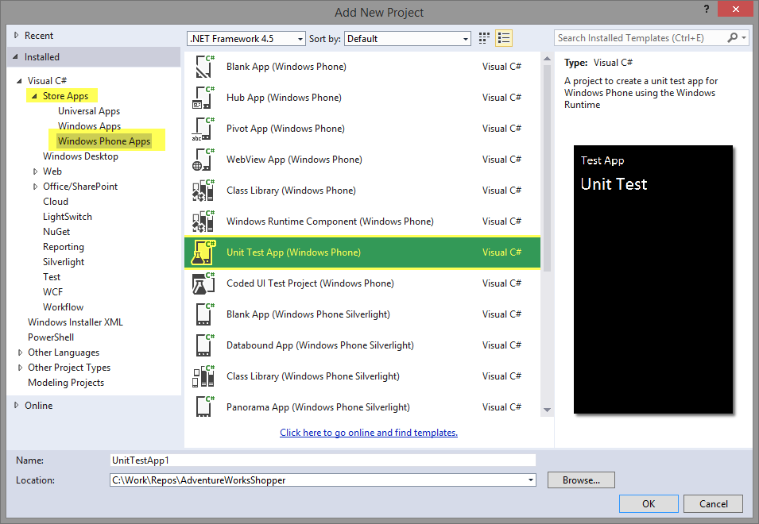Select Windows Phone Apps in the tree
Image resolution: width=759 pixels, height=524 pixels.
tap(104, 141)
